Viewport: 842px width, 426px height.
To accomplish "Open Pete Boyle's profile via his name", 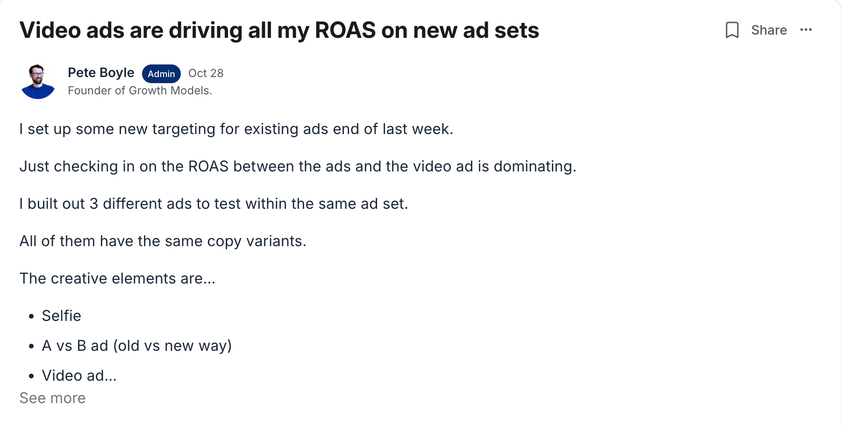I will coord(101,73).
